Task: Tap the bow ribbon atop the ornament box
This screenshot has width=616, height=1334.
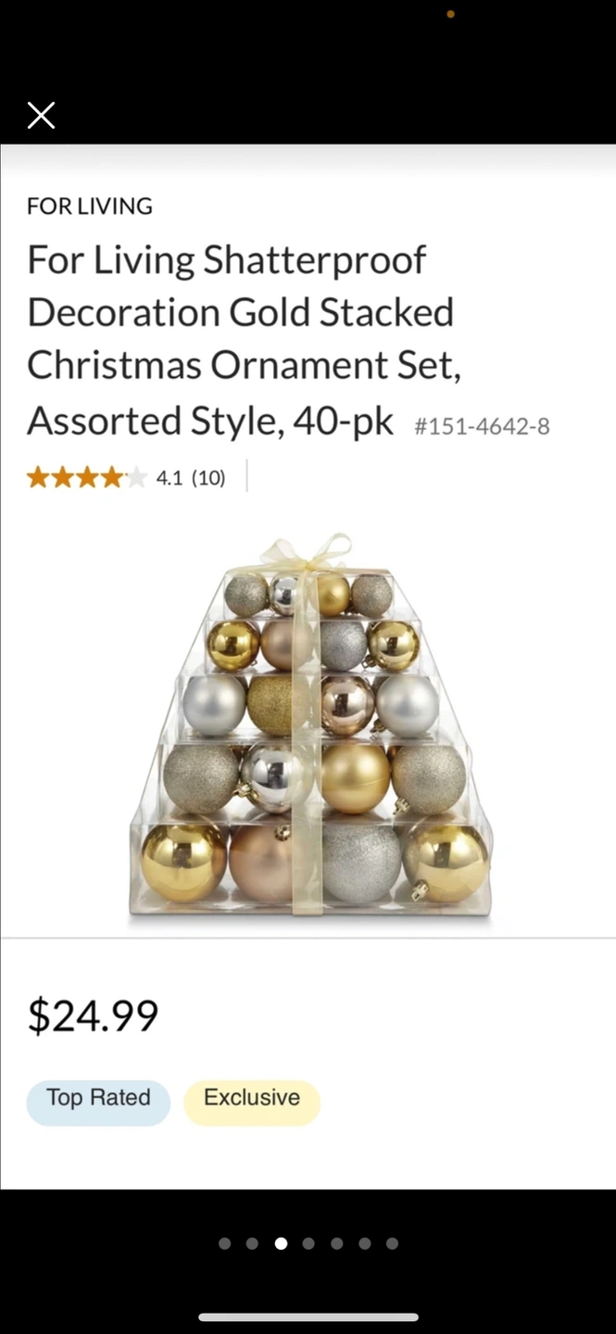Action: [308, 554]
